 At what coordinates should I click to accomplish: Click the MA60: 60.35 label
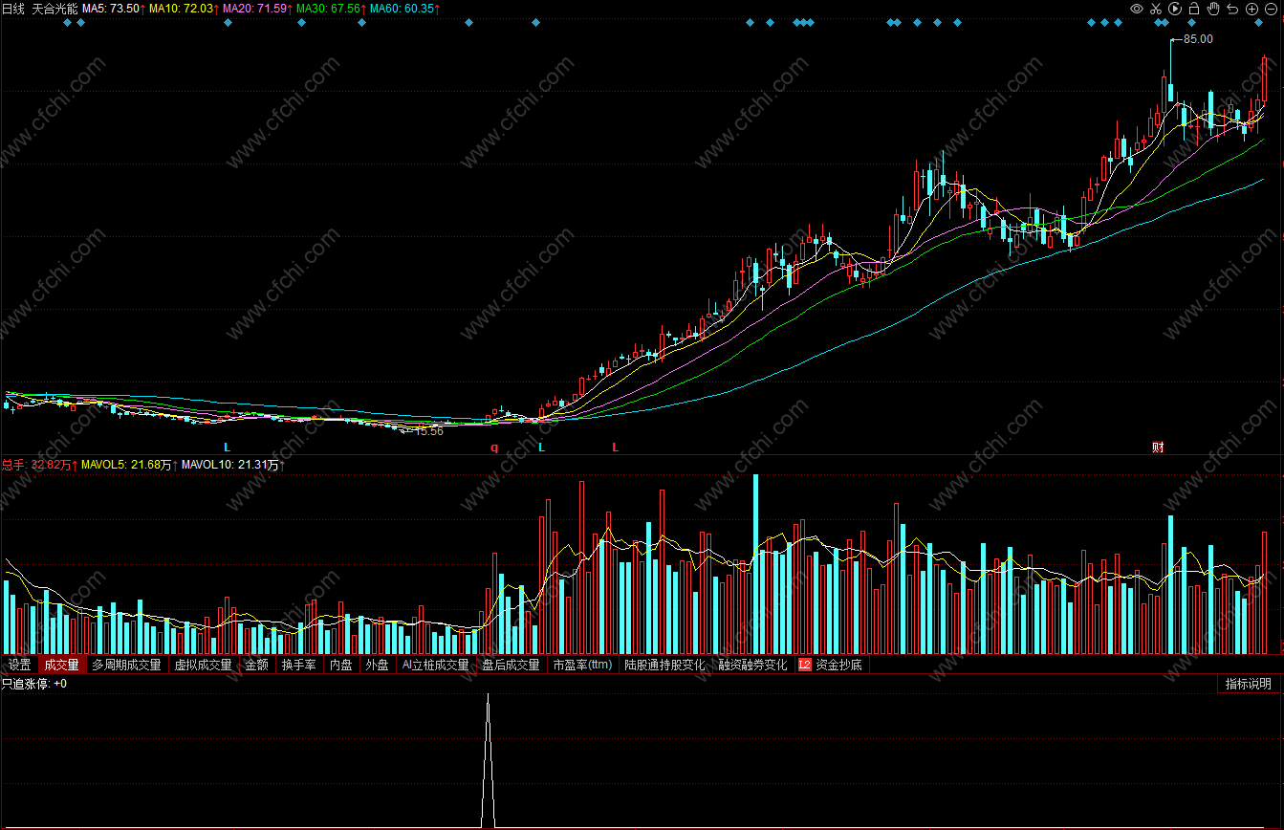(404, 9)
